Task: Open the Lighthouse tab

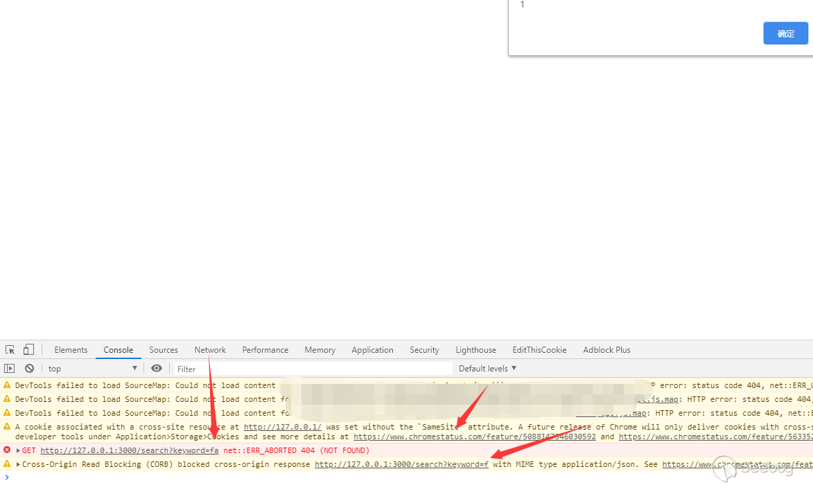Action: pos(475,350)
